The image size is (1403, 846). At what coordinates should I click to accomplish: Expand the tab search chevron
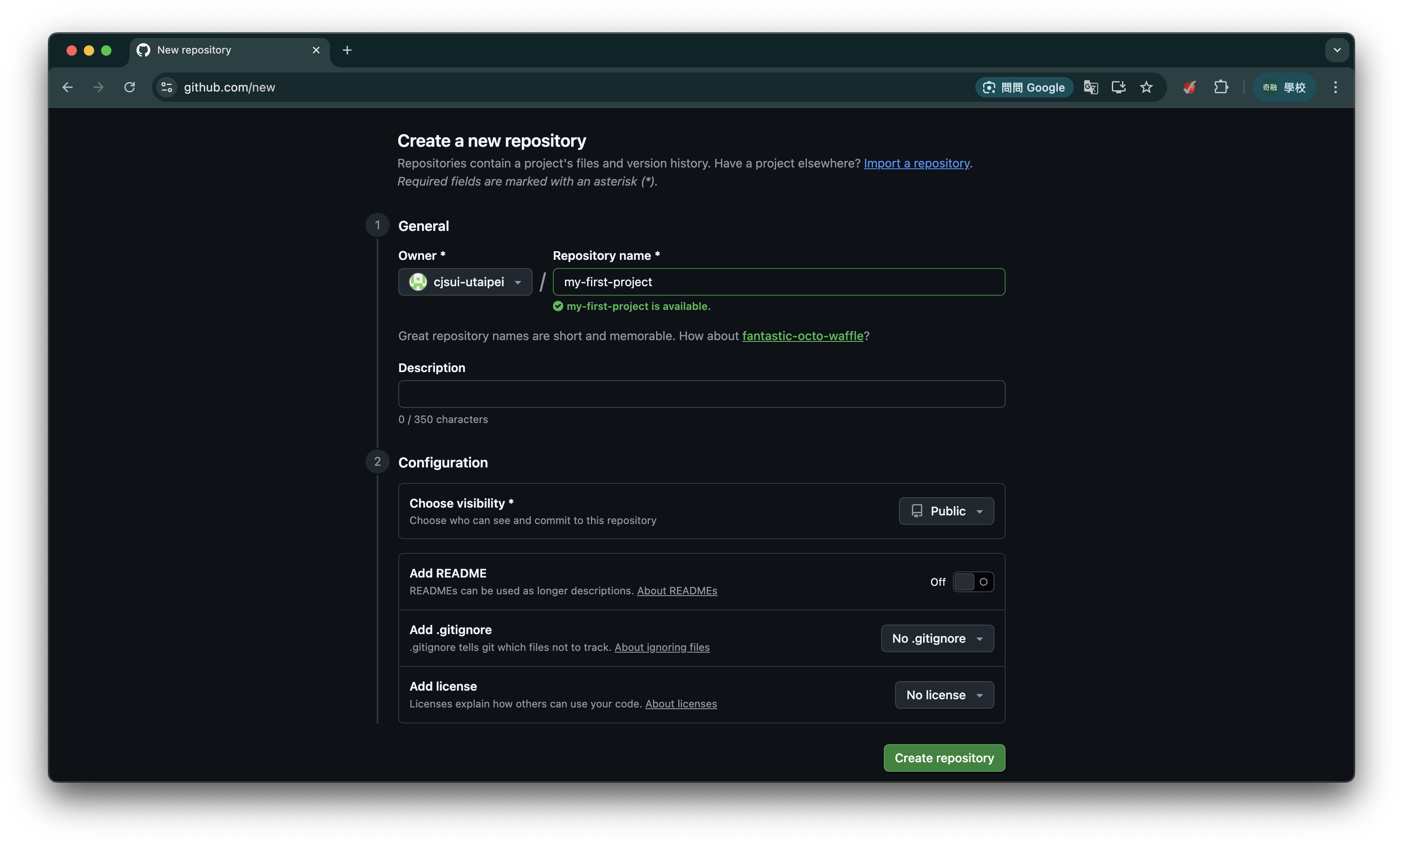coord(1337,50)
